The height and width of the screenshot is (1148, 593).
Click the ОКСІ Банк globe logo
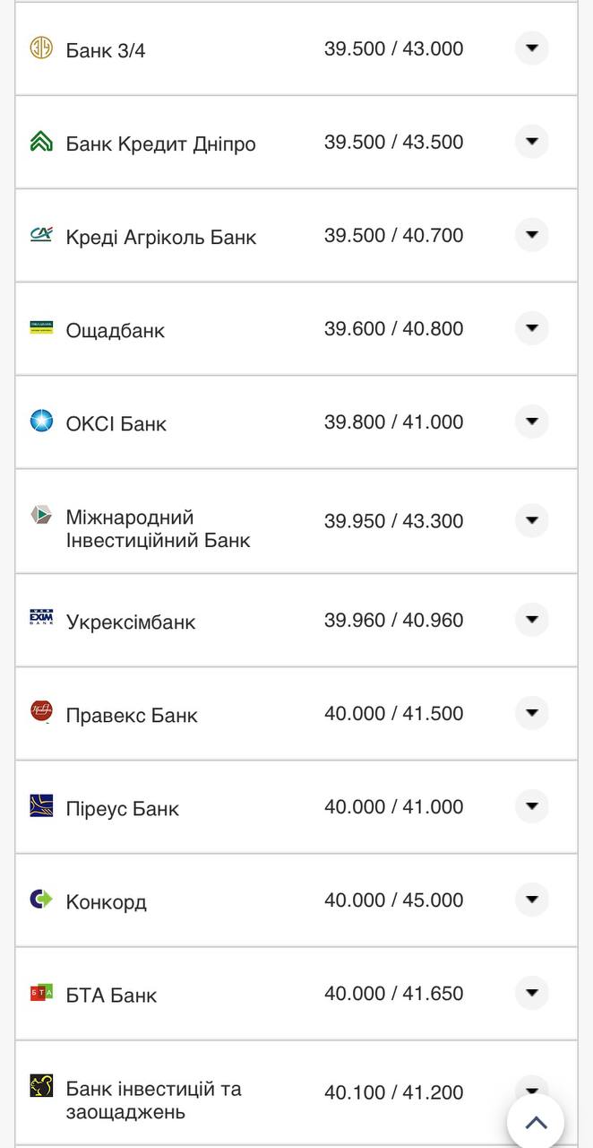point(39,422)
